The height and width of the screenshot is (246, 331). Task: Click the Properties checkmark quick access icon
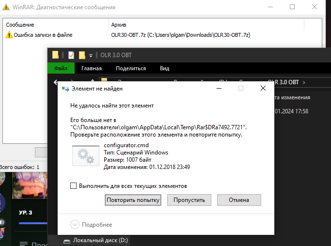(71, 55)
